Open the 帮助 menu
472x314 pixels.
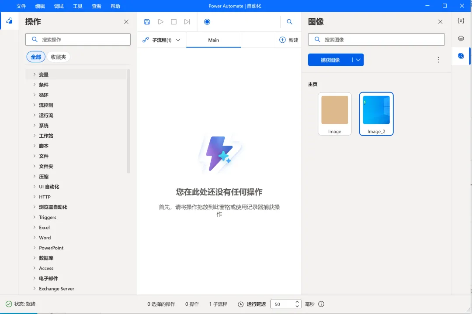tap(115, 6)
